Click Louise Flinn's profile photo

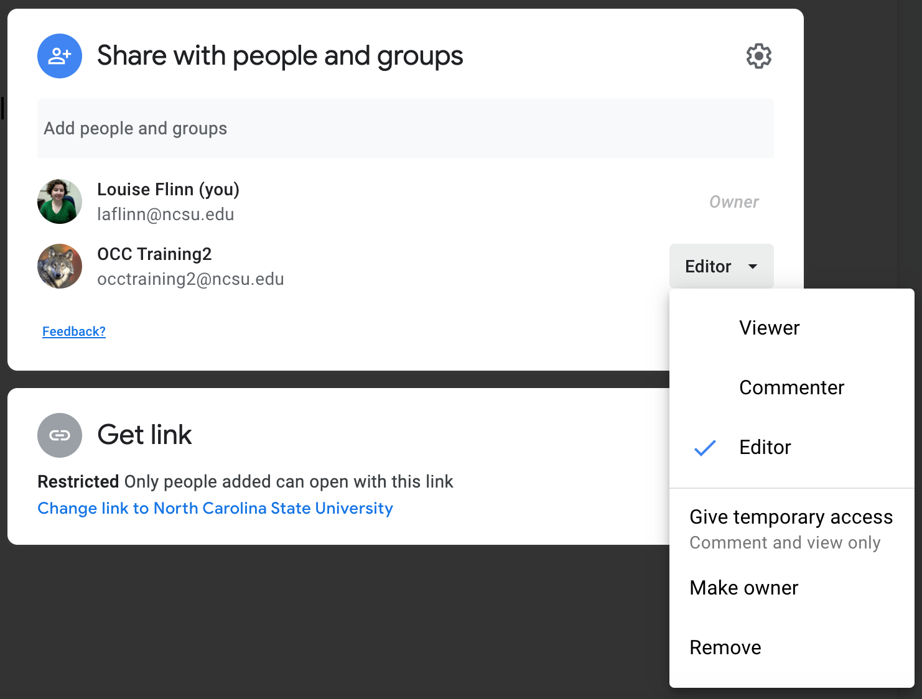[60, 201]
